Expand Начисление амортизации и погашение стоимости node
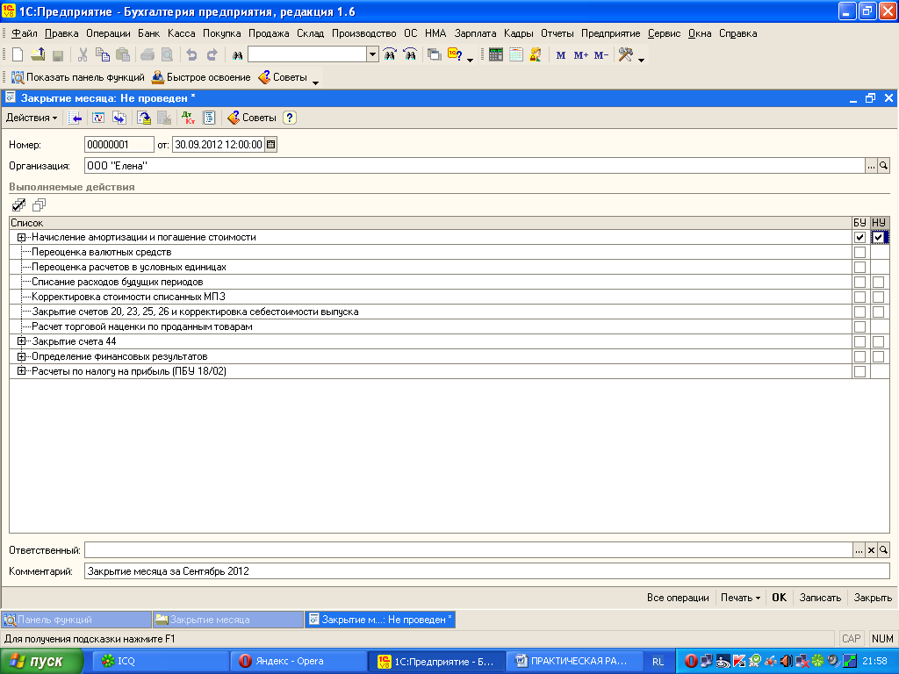Image resolution: width=899 pixels, height=674 pixels. [21, 237]
